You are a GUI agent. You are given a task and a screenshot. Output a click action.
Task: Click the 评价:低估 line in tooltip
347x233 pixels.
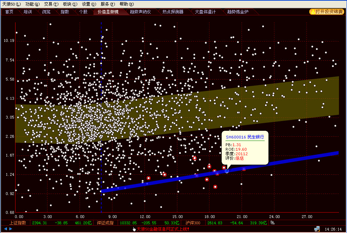point(235,158)
